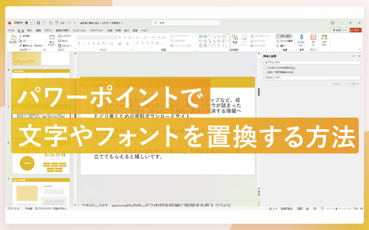The image size is (369, 230).
Task: Select the triangle shape in the shapes gallery
Action: pyautogui.click(x=205, y=41)
